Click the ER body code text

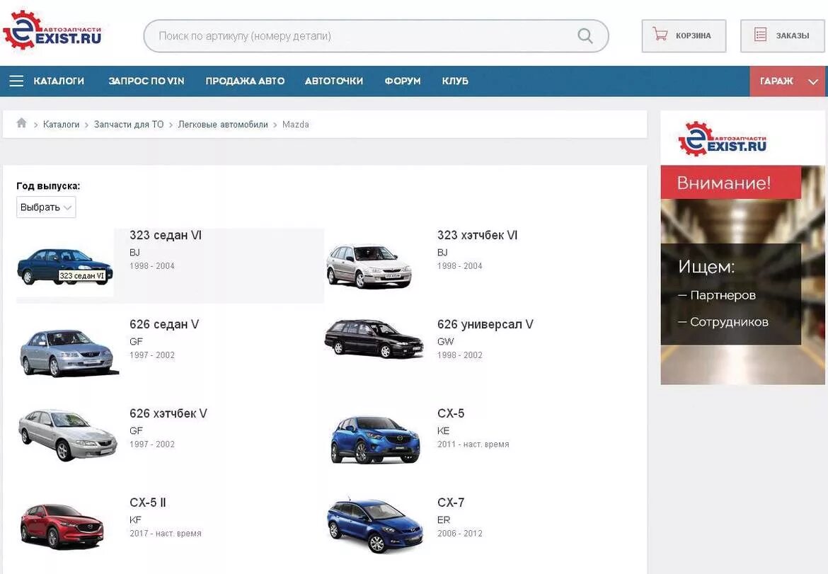pos(444,520)
